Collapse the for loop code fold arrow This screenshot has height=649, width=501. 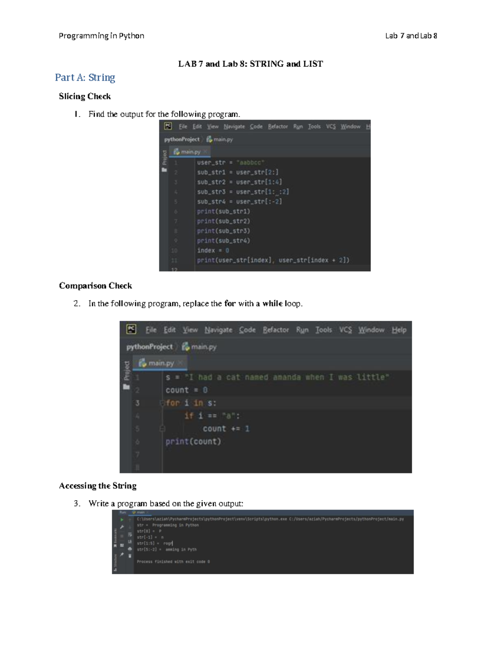[x=162, y=403]
